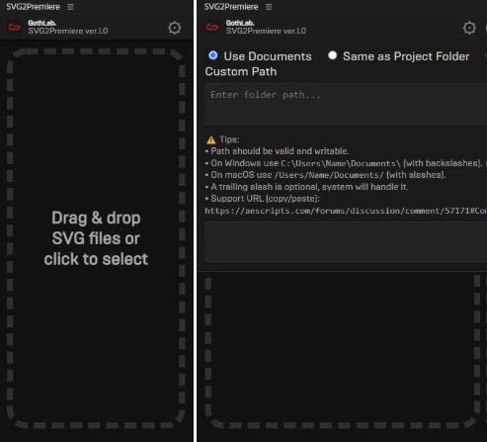
Task: Open settings gear in left panel
Action: pyautogui.click(x=175, y=28)
